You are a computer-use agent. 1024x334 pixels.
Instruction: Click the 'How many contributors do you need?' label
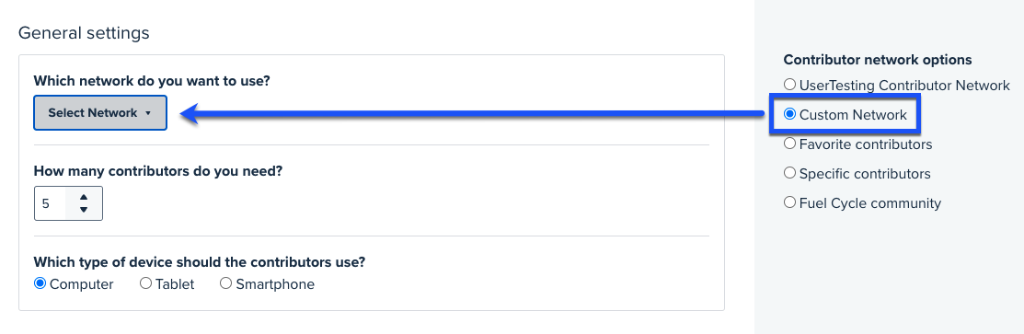pyautogui.click(x=158, y=171)
